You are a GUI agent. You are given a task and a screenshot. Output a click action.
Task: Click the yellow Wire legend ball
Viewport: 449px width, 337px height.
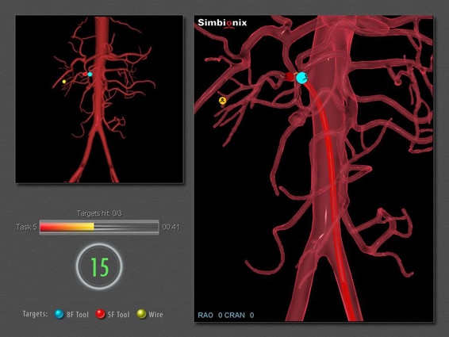(x=141, y=314)
